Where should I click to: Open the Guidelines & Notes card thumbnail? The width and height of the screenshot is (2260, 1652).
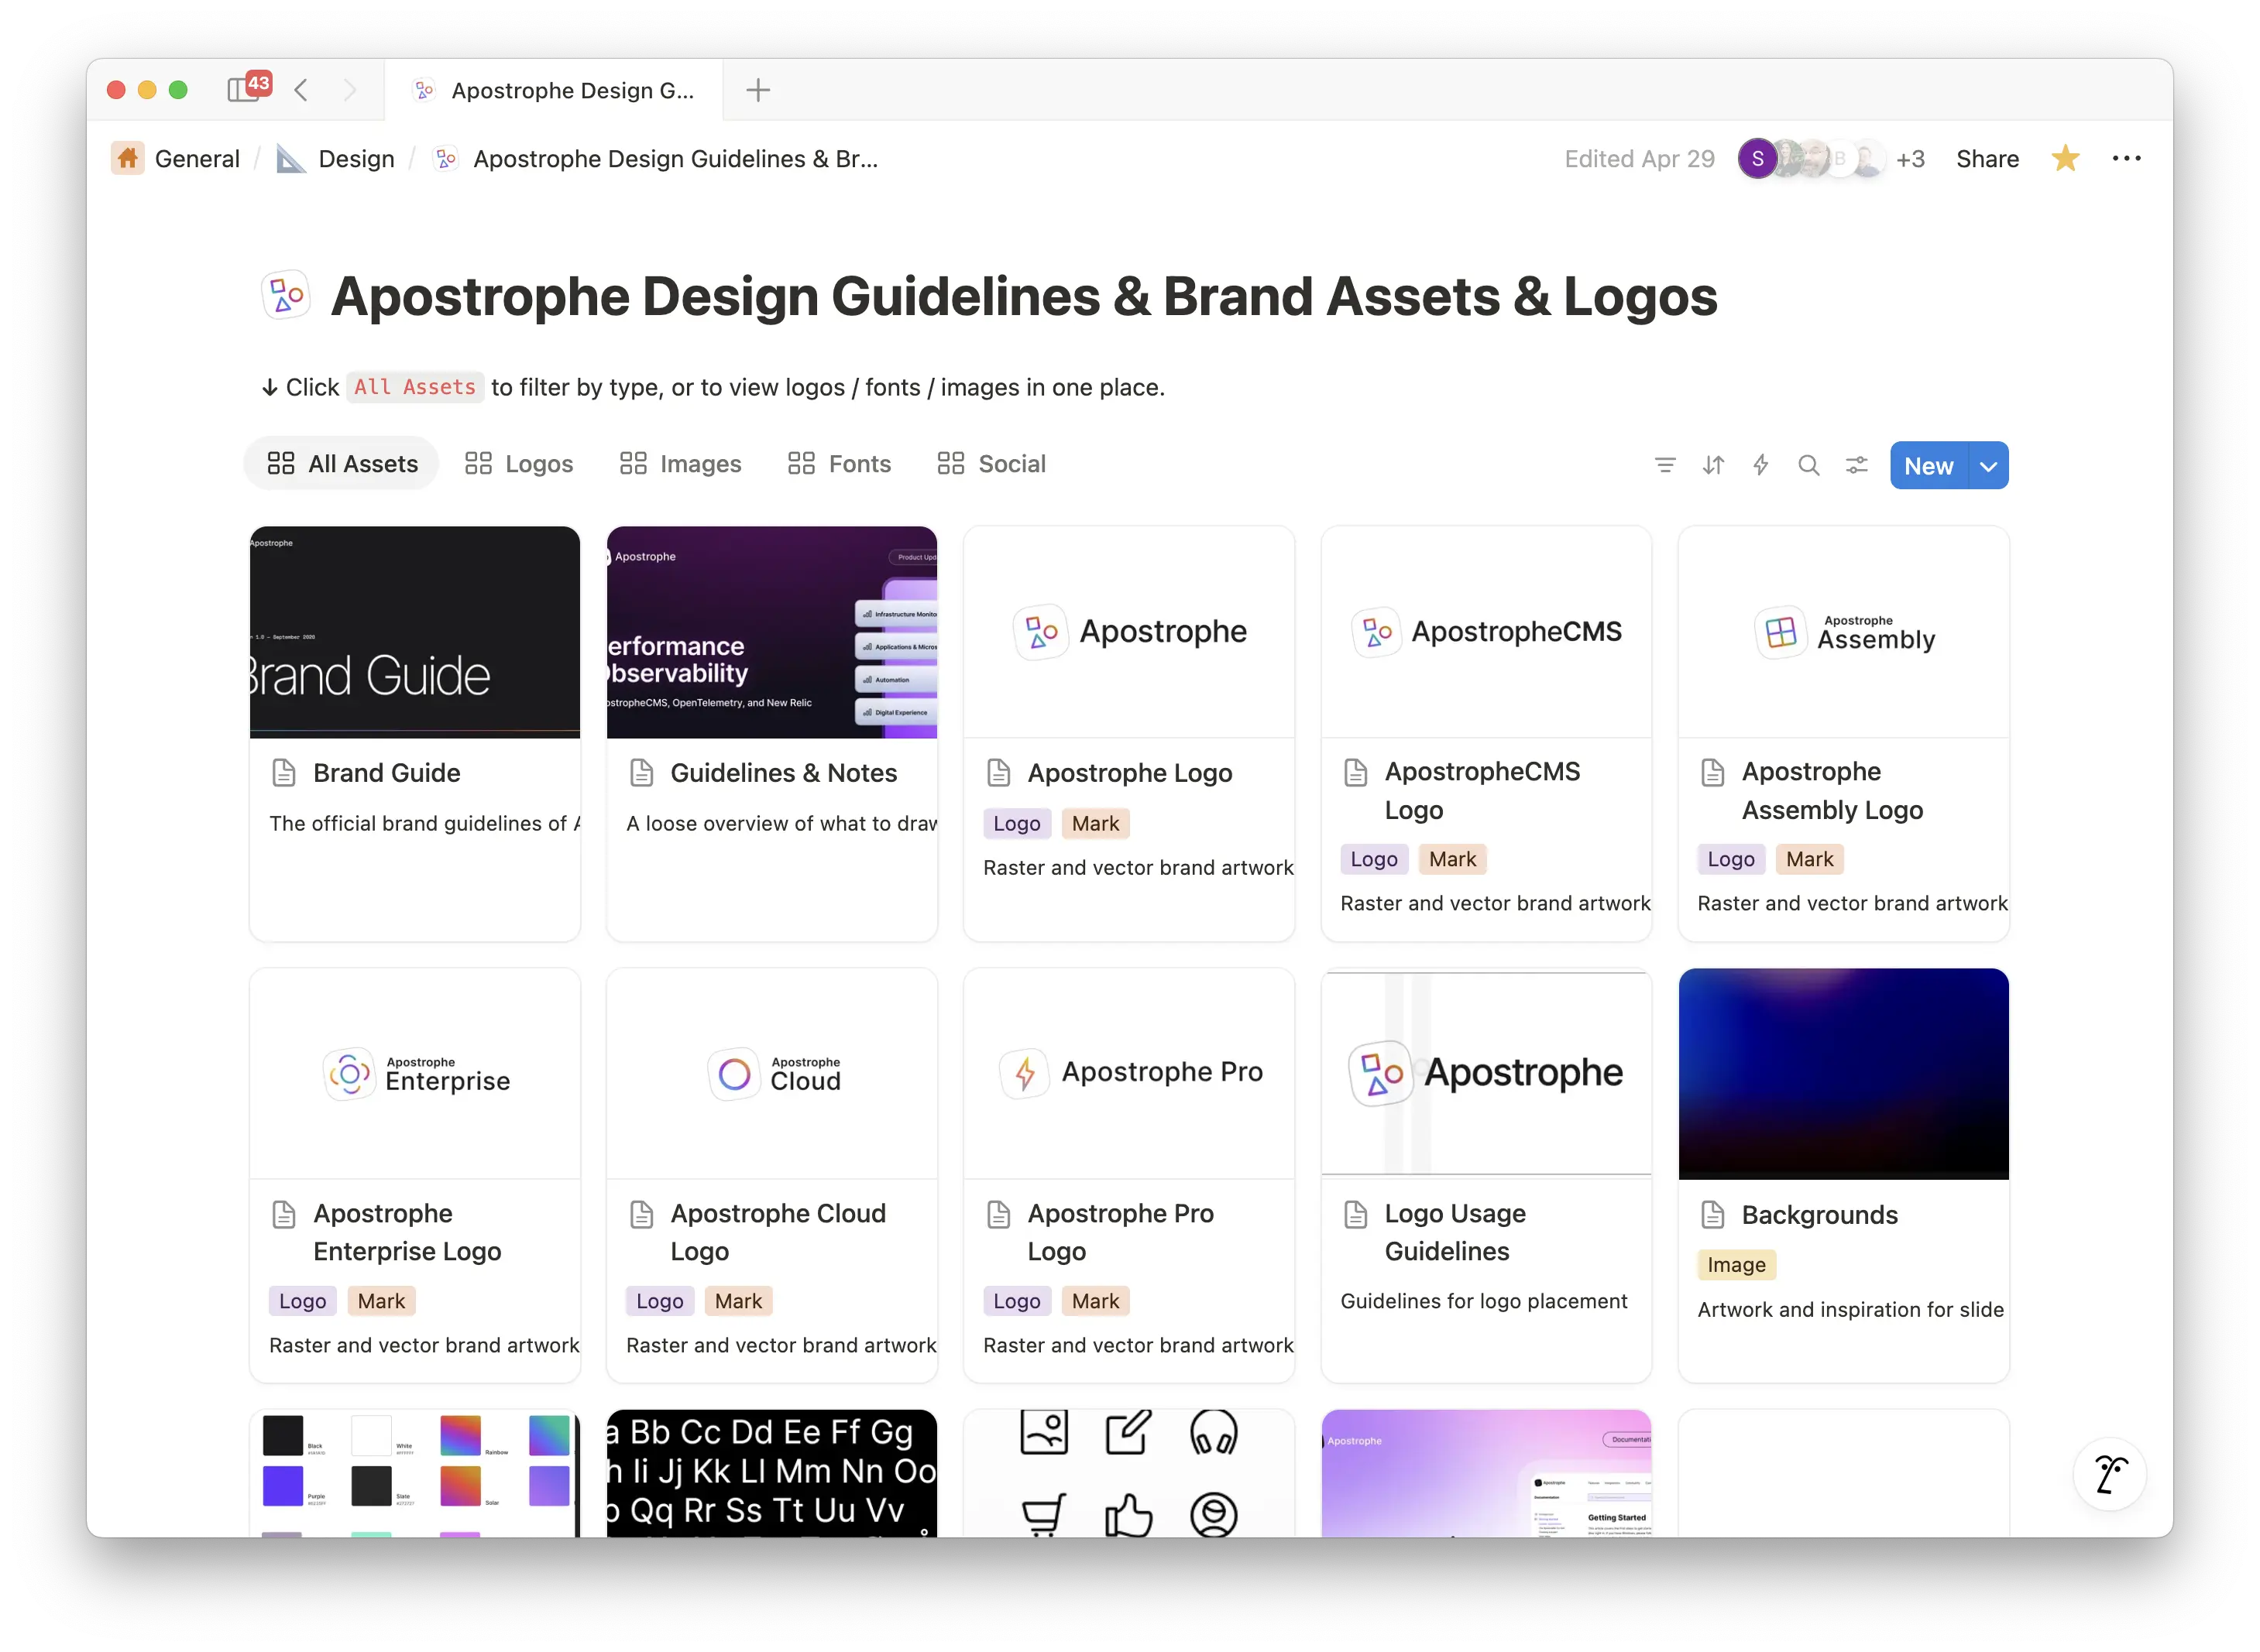click(x=771, y=632)
